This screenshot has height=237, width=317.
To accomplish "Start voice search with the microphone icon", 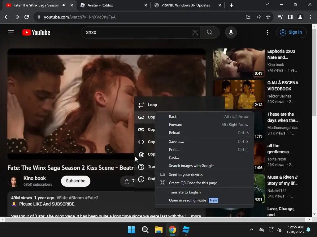I will click(x=231, y=32).
